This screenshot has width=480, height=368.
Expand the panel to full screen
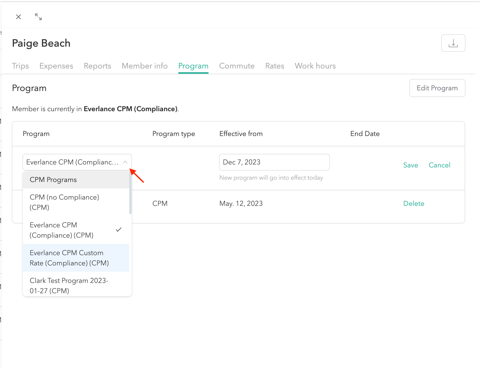(x=38, y=17)
